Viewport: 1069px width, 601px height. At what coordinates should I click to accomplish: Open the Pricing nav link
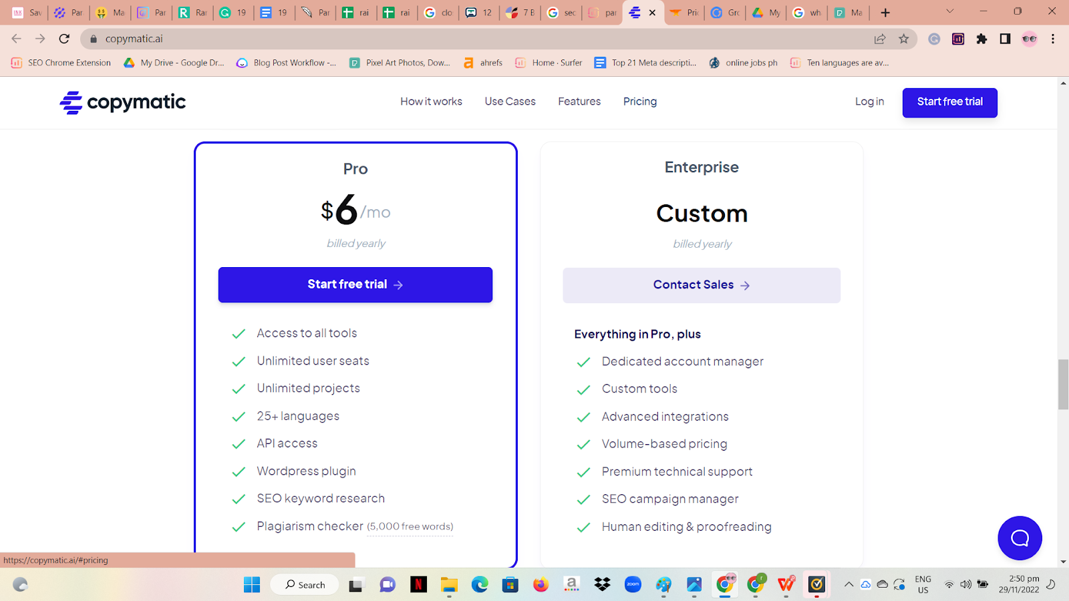click(640, 102)
